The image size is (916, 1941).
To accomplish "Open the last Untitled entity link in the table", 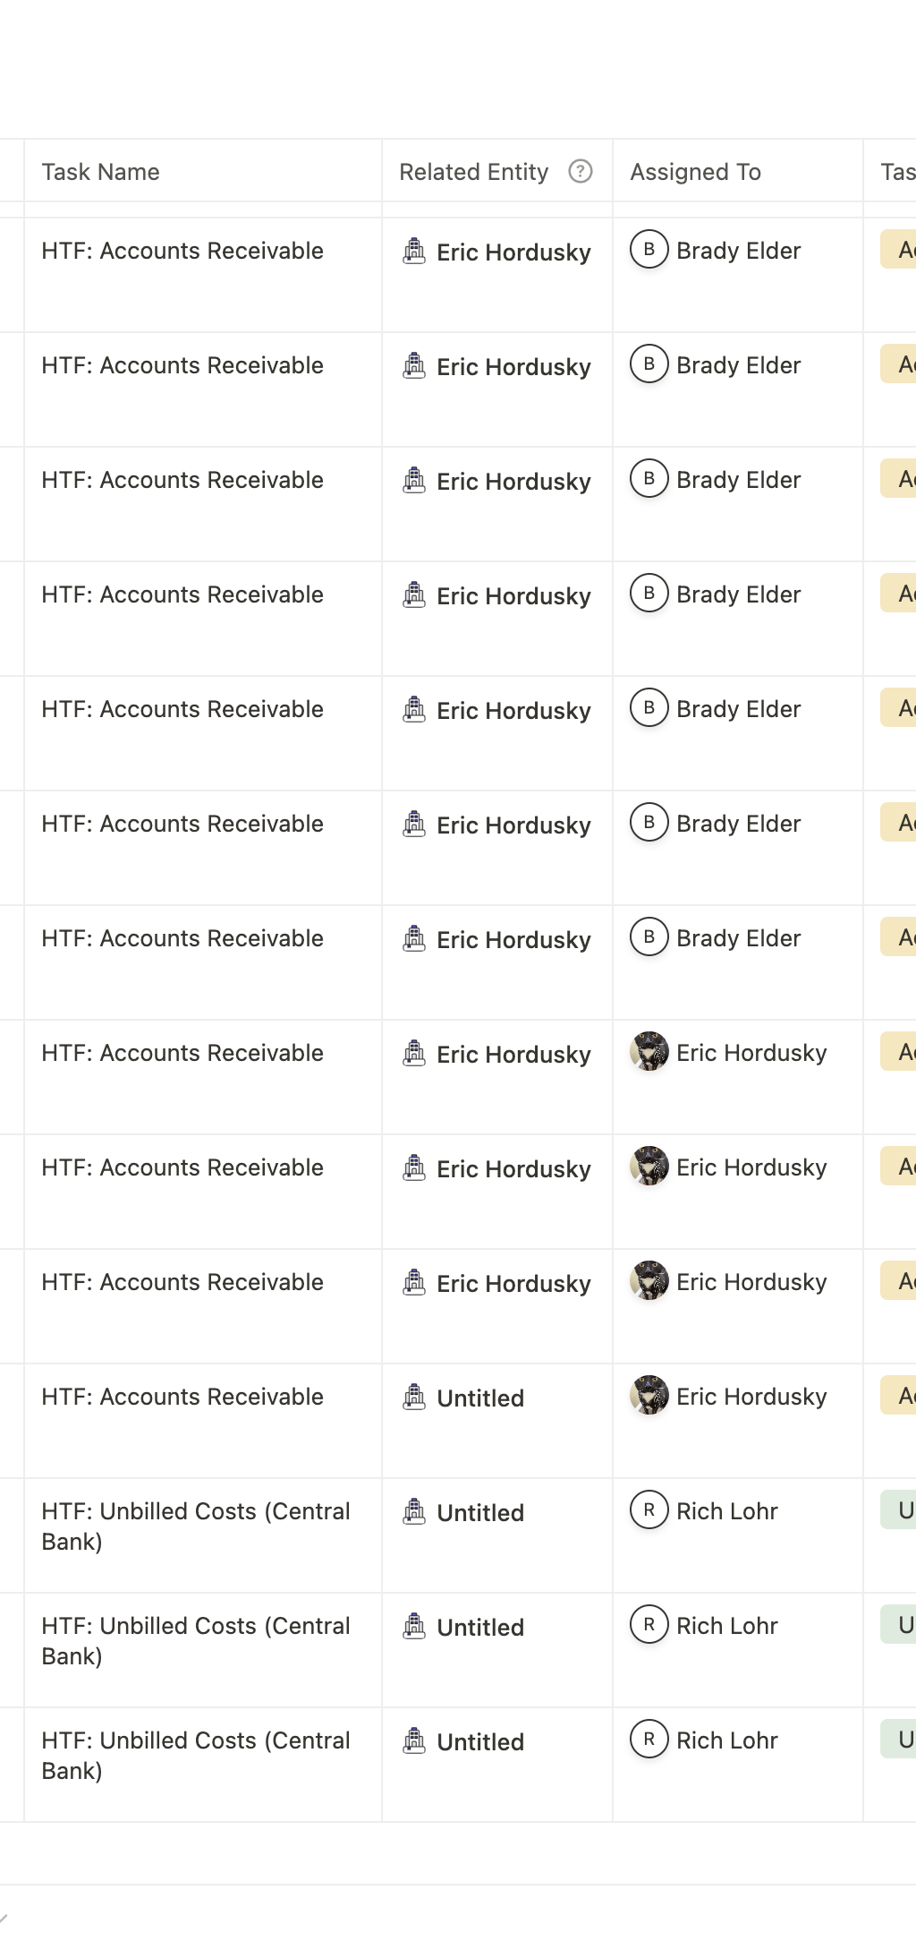I will point(480,1741).
